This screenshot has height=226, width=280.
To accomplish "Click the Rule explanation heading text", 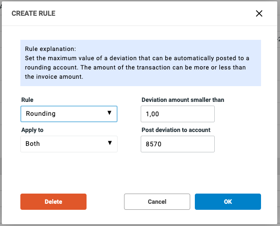I will coord(51,49).
